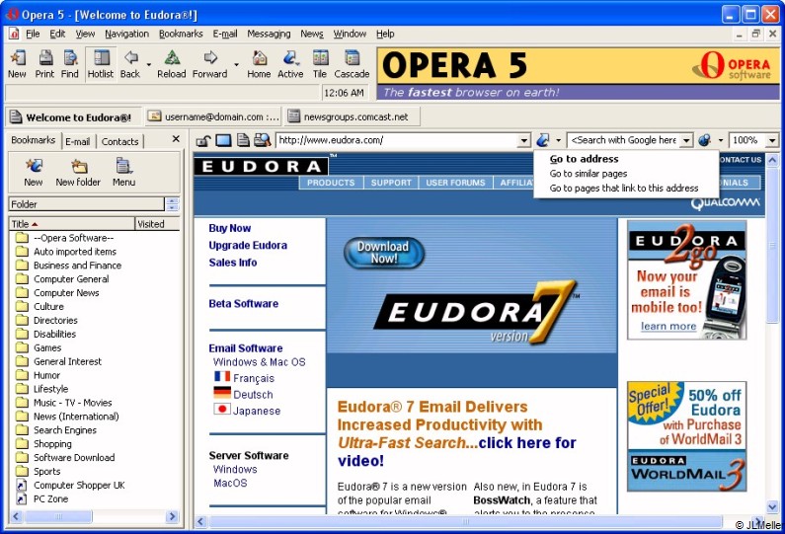The height and width of the screenshot is (534, 785).
Task: Click the URL address field
Action: [397, 140]
